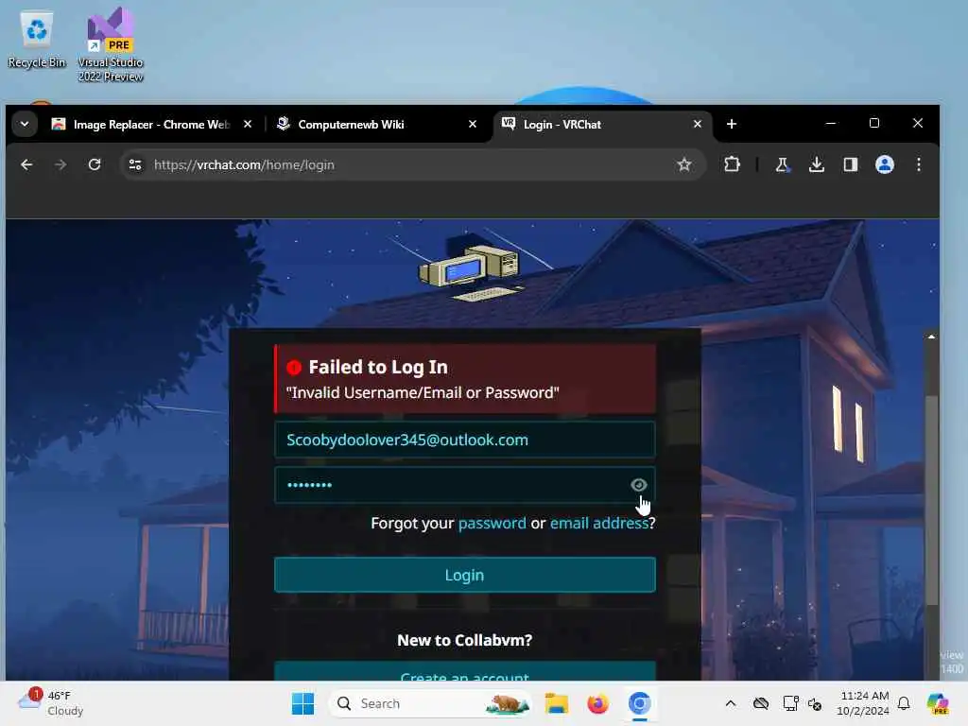Submit credentials with the Login button
Image resolution: width=968 pixels, height=726 pixels.
tap(465, 575)
